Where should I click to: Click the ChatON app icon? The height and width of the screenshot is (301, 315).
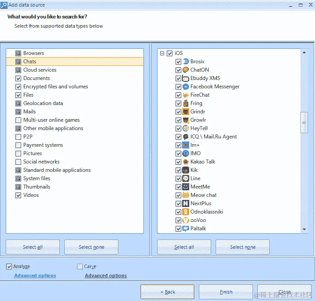tap(186, 70)
